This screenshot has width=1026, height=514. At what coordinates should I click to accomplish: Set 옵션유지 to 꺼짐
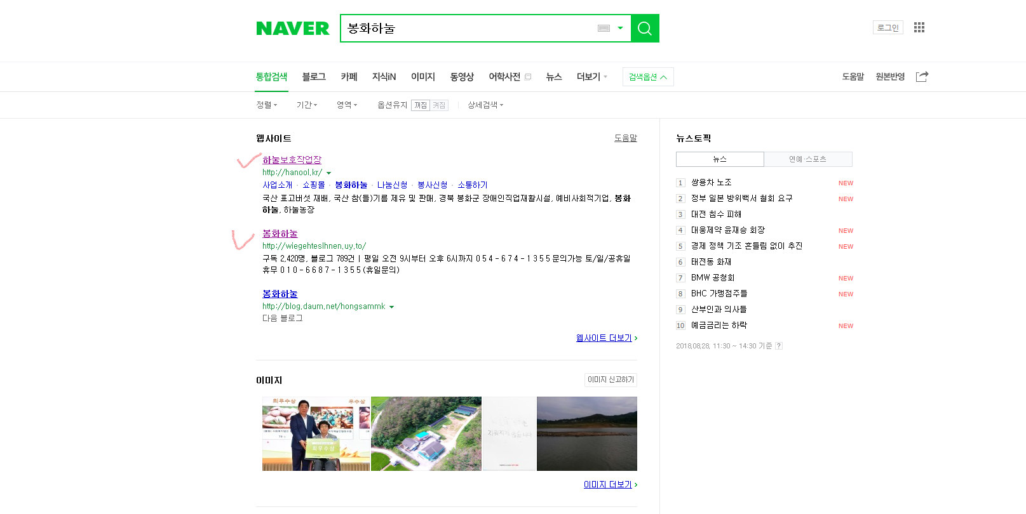pos(421,105)
